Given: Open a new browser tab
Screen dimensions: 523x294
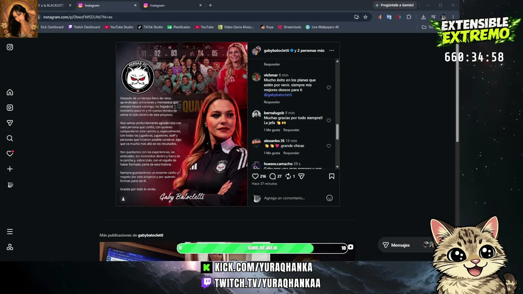Looking at the screenshot, I should point(210,5).
